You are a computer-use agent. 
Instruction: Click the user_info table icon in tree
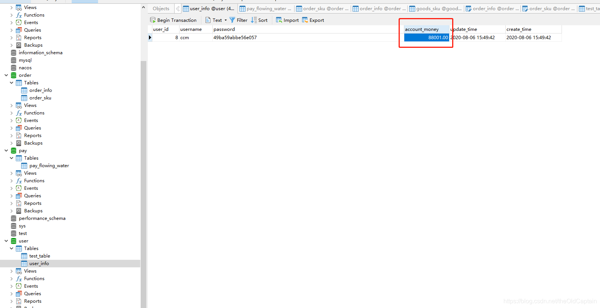click(x=24, y=264)
